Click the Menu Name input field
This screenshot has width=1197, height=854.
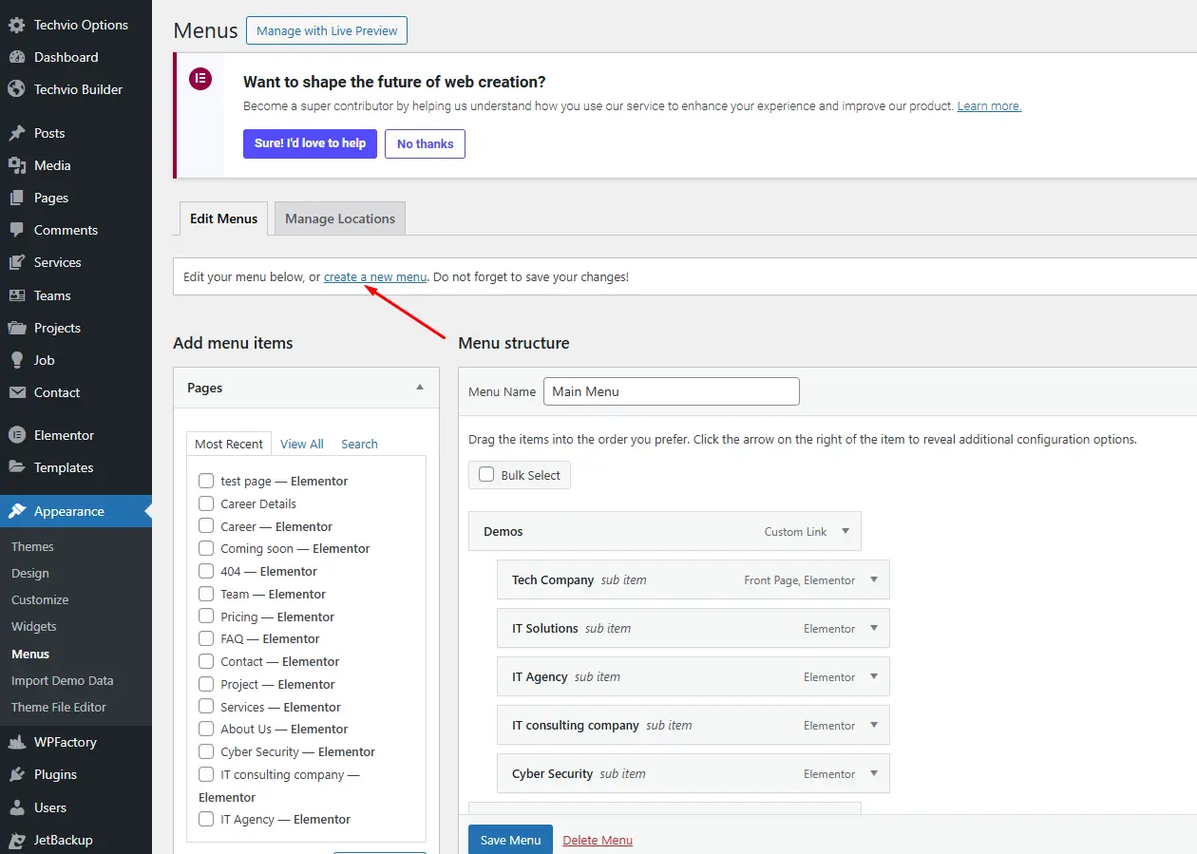pyautogui.click(x=672, y=391)
